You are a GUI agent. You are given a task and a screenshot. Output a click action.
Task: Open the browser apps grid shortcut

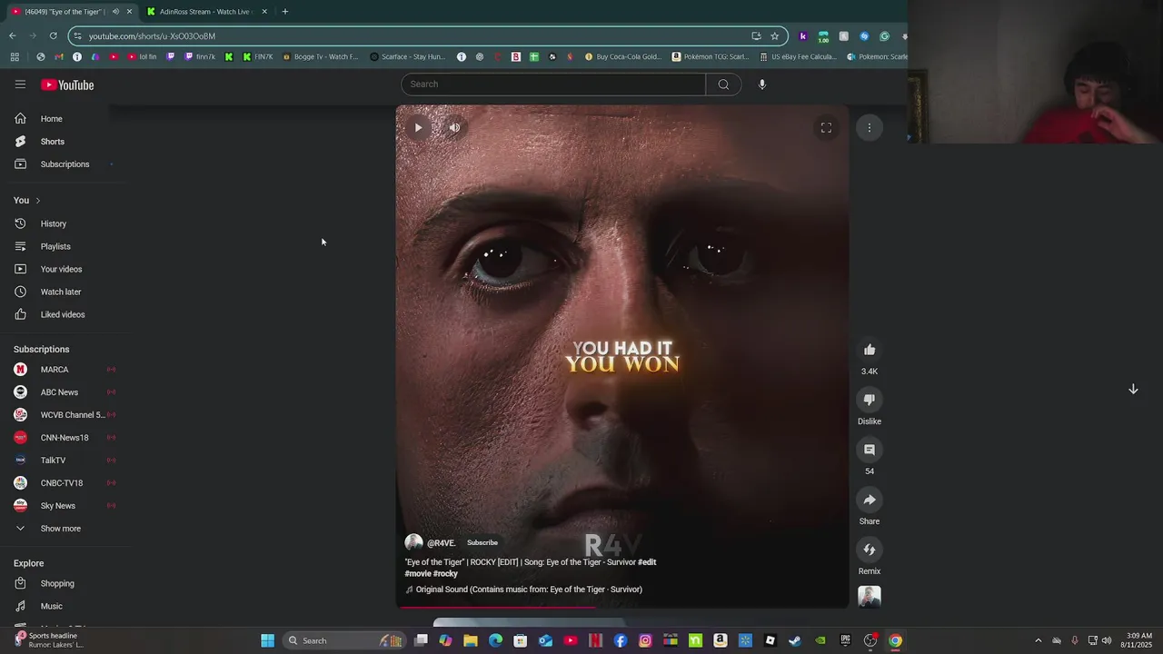coord(14,56)
